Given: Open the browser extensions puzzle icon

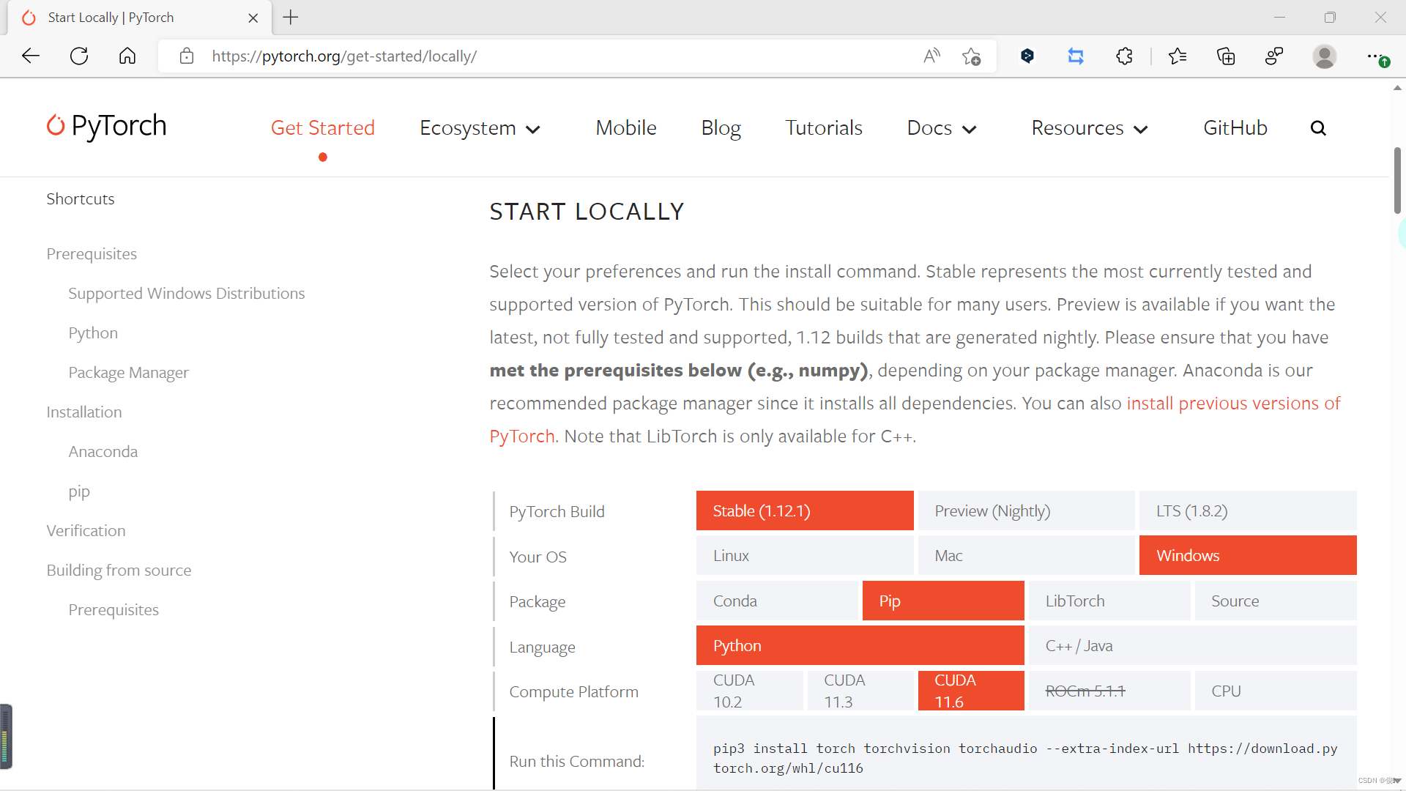Looking at the screenshot, I should coord(1124,56).
